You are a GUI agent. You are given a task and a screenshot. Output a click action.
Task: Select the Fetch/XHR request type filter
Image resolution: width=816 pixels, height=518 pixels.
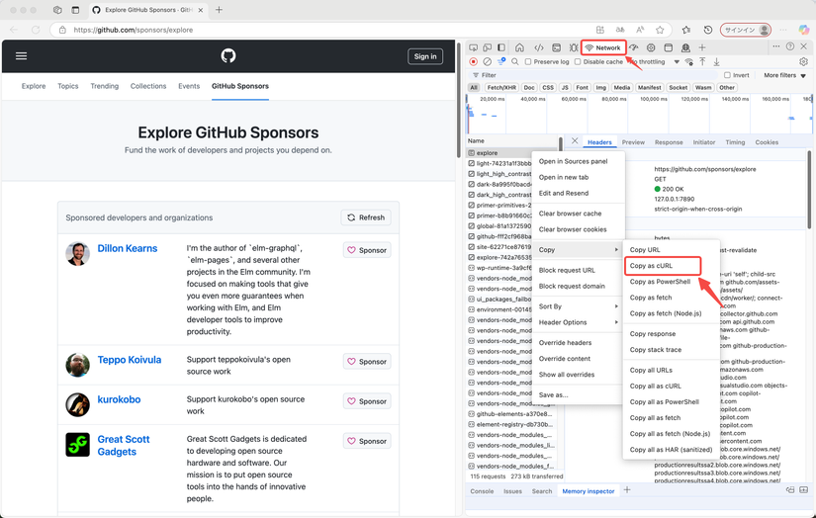[501, 87]
